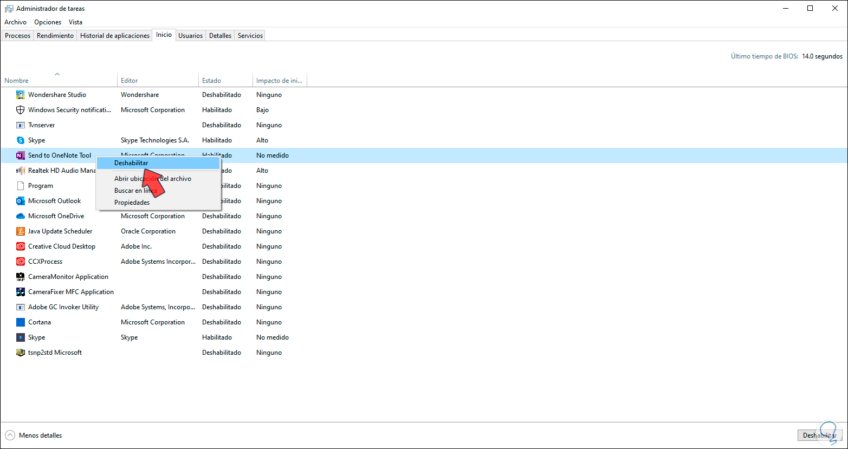Click the Tvnserver row icon
Viewport: 848px width, 449px height.
click(x=21, y=125)
